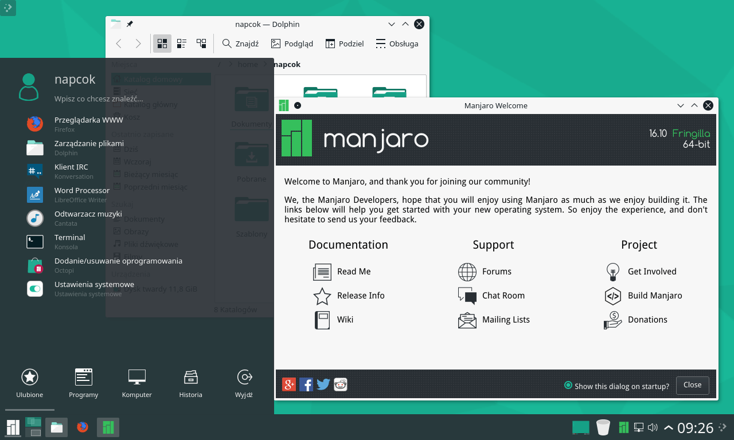Open the Get Involved link
Viewport: 734px width, 440px height.
[641, 272]
